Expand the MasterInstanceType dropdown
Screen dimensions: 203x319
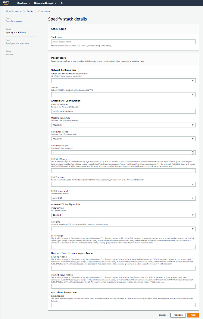[123, 125]
